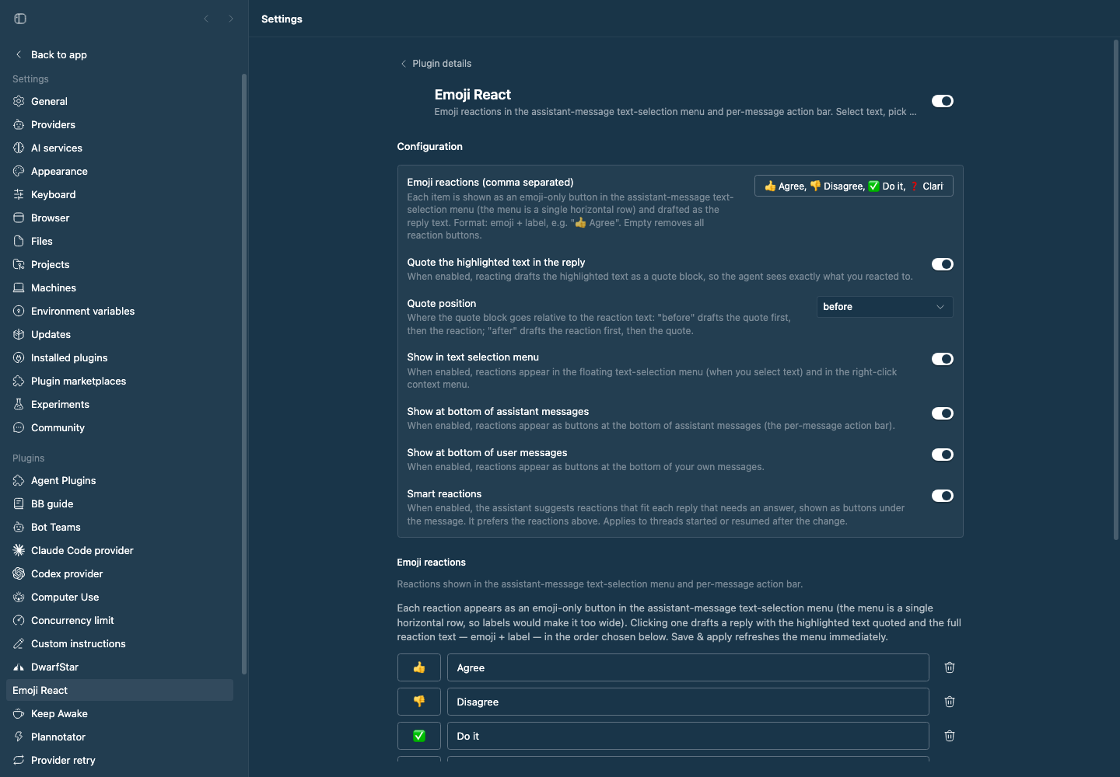Image resolution: width=1120 pixels, height=777 pixels.
Task: Turn off Smart reactions switch
Action: [x=943, y=496]
